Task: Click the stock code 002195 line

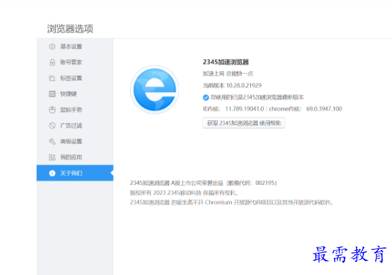Action: point(203,183)
